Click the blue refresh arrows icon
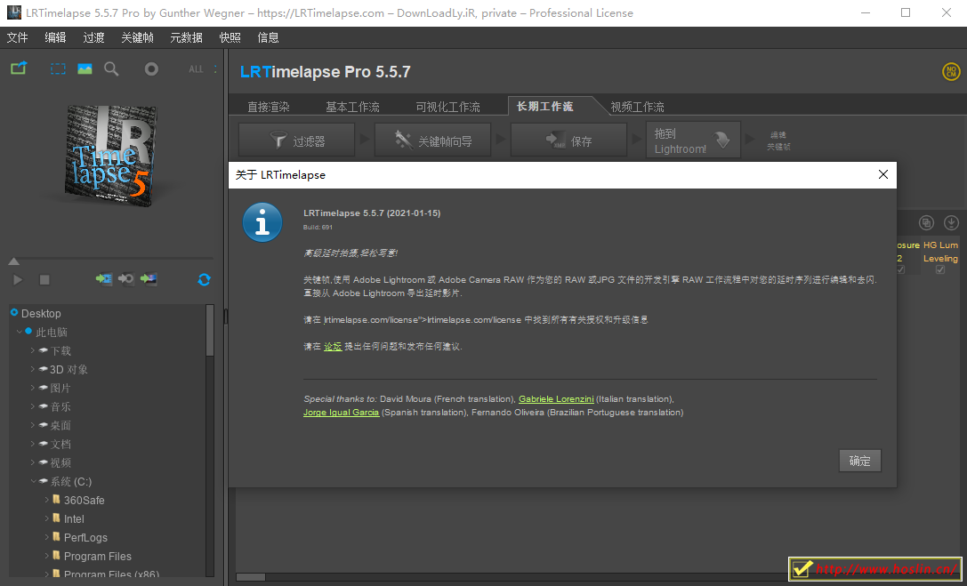The image size is (967, 586). point(204,280)
